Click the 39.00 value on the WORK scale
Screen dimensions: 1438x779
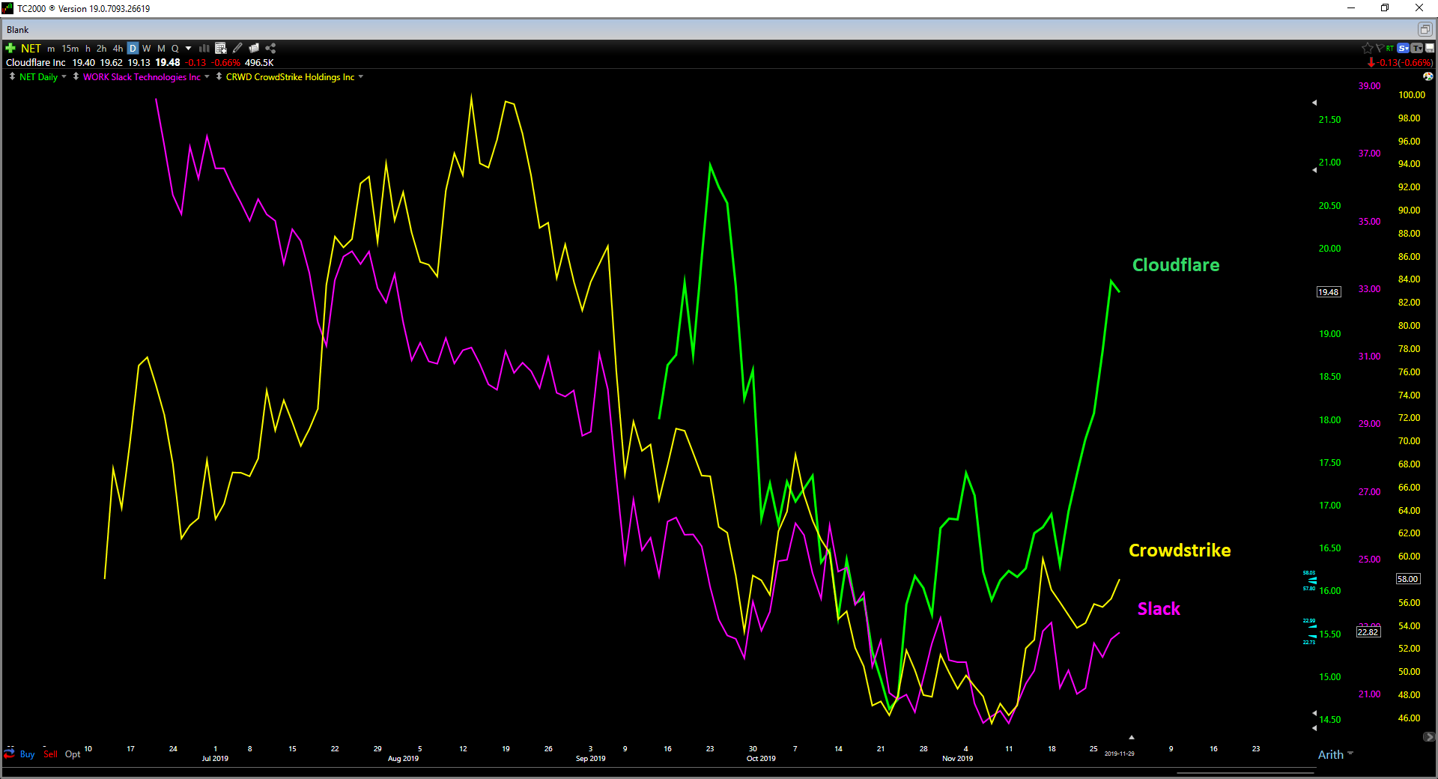1370,86
